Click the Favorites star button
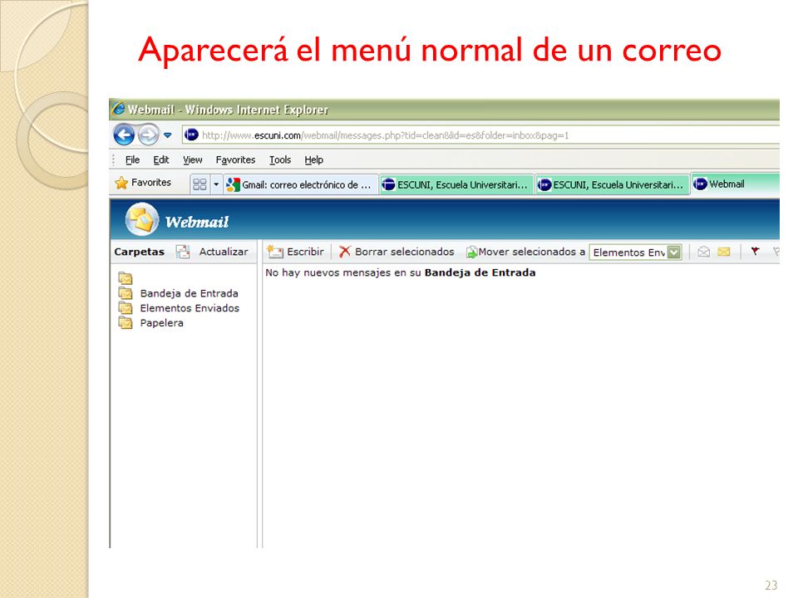 coord(143,183)
